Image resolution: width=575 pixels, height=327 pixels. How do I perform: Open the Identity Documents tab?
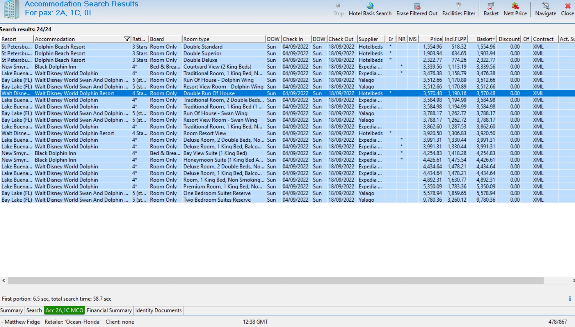pyautogui.click(x=158, y=310)
